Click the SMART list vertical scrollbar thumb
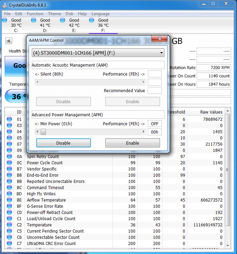 tap(228, 170)
